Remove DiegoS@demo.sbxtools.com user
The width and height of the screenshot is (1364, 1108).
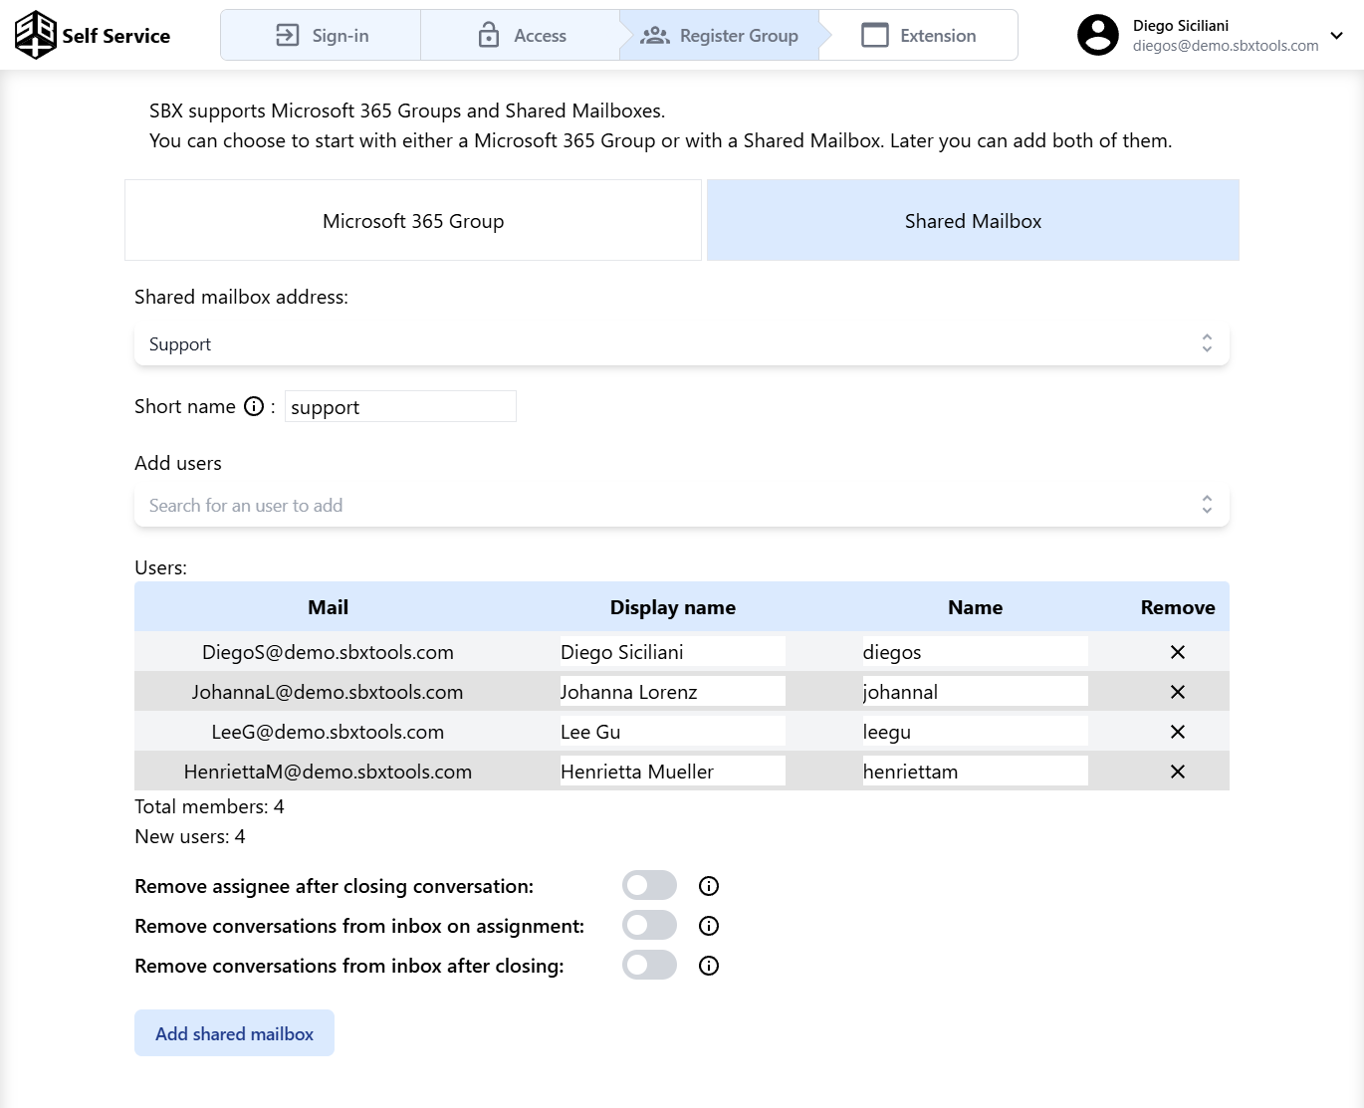point(1178,652)
